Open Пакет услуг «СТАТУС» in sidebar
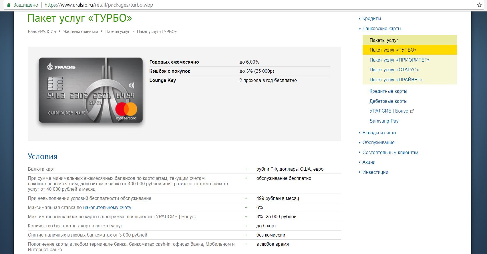The width and height of the screenshot is (487, 254). point(394,70)
